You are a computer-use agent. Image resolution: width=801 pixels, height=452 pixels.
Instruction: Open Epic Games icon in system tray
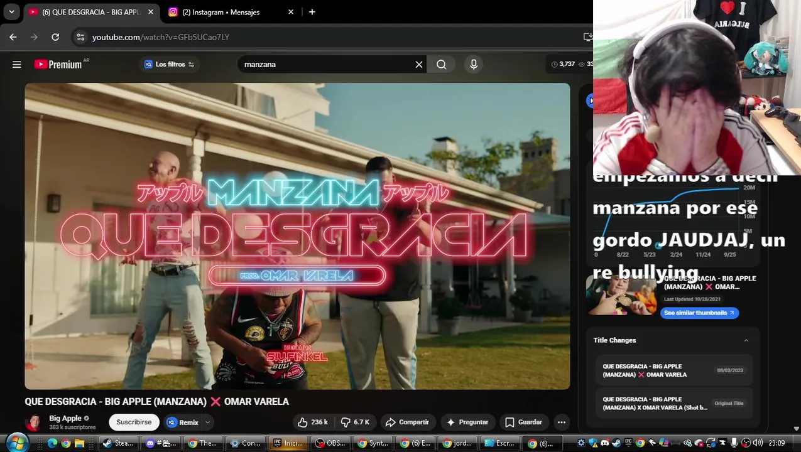coord(628,443)
